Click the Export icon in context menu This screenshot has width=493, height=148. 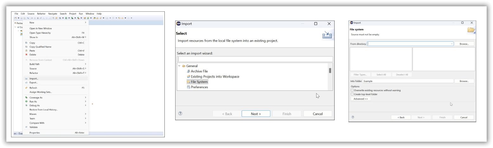pyautogui.click(x=26, y=83)
